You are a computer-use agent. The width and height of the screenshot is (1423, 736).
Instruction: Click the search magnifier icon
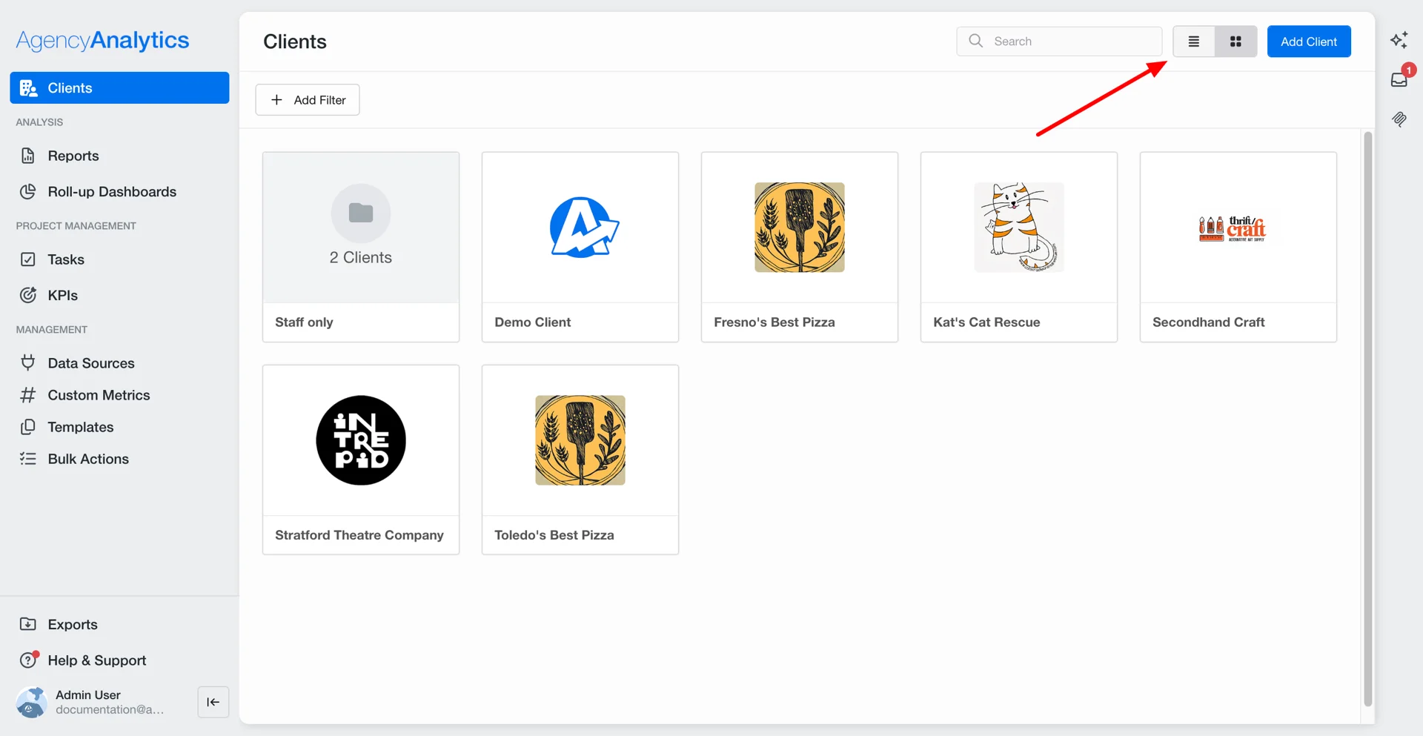(x=976, y=41)
